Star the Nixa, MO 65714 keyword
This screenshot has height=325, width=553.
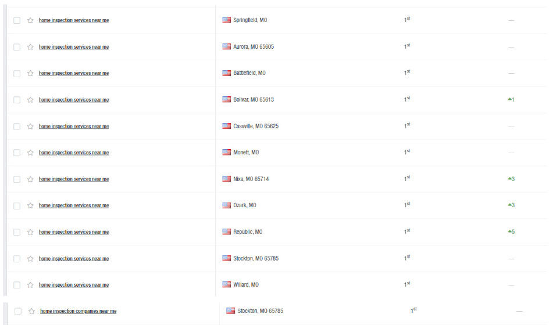[30, 179]
